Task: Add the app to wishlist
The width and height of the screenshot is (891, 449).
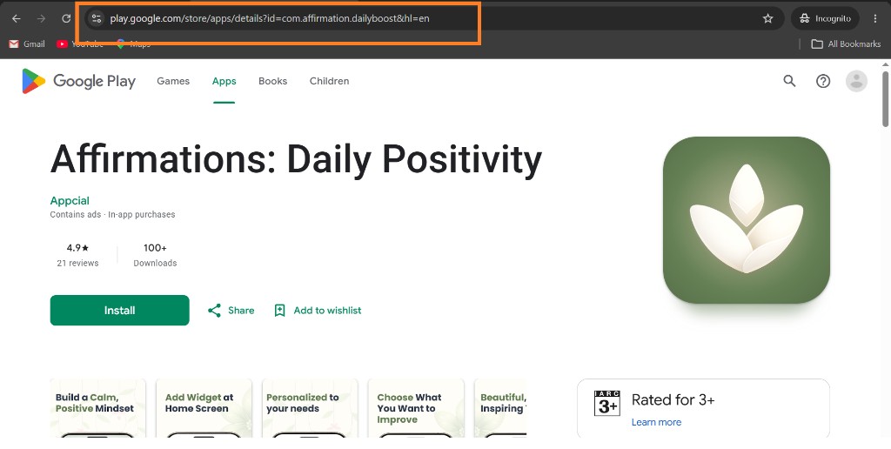Action: pos(317,311)
